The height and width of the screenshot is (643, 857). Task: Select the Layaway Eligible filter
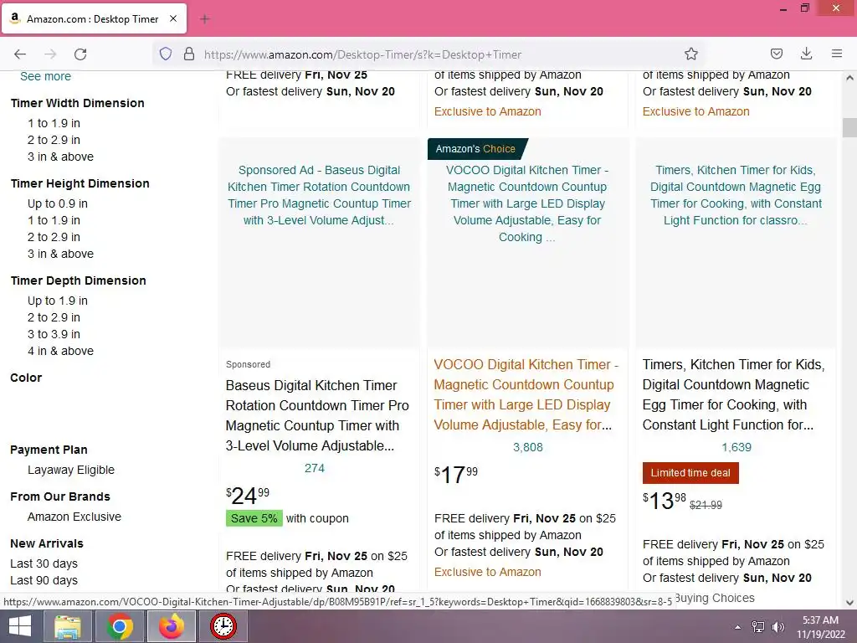coord(71,470)
